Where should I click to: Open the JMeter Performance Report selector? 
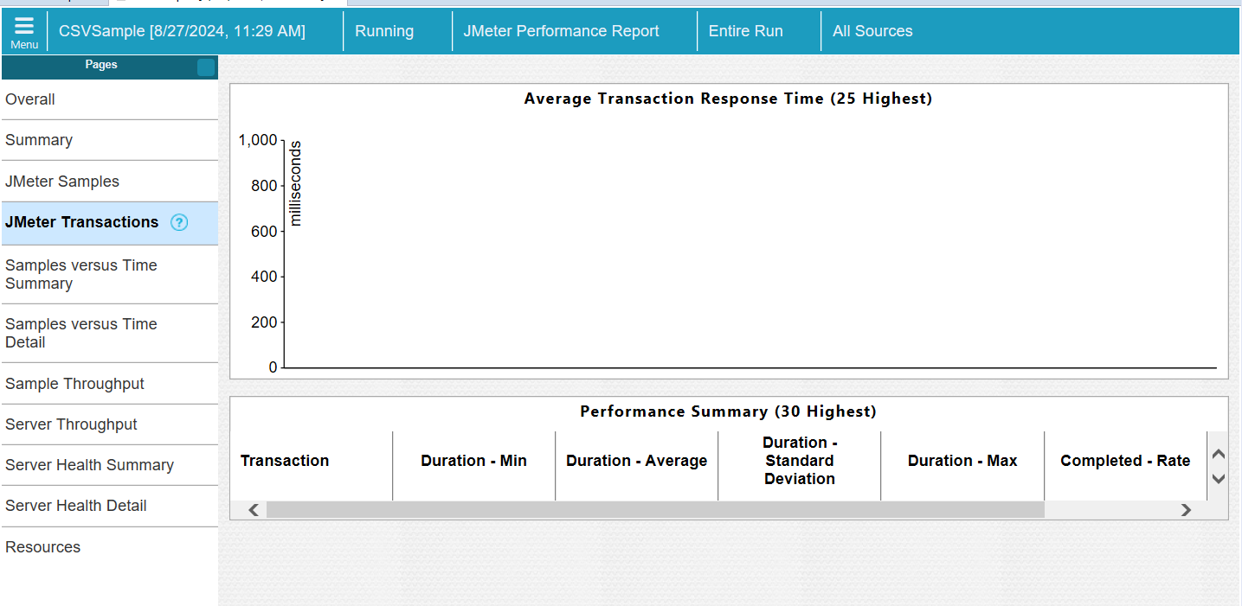point(561,31)
